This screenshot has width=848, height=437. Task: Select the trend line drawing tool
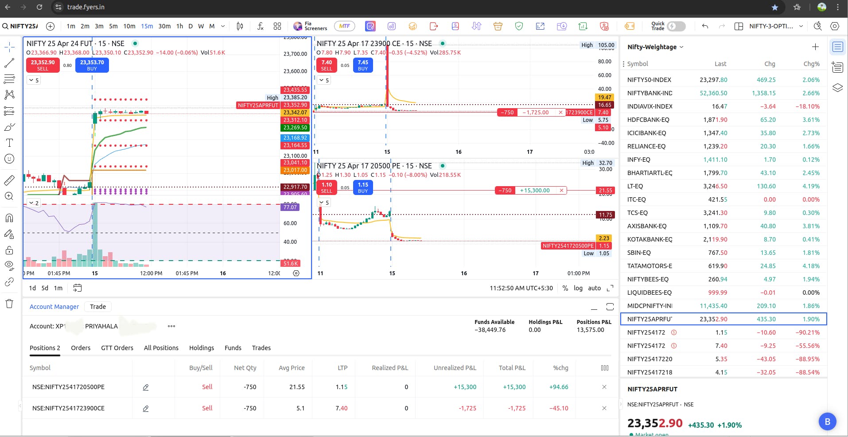(x=9, y=63)
